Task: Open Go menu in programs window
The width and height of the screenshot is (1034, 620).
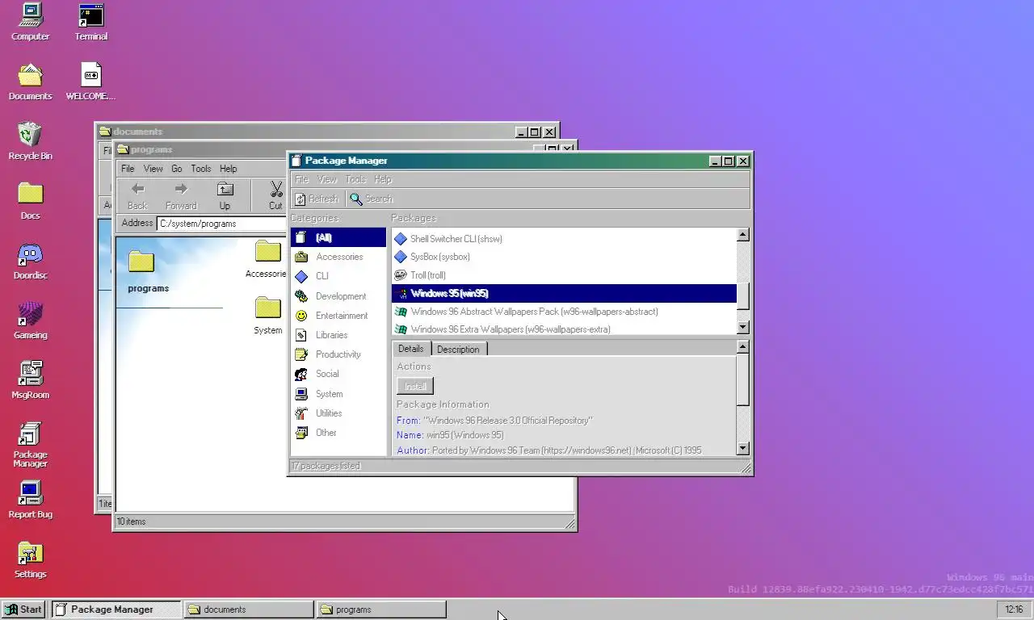Action: (177, 169)
